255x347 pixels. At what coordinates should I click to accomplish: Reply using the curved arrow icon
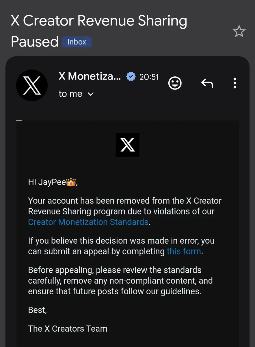207,83
